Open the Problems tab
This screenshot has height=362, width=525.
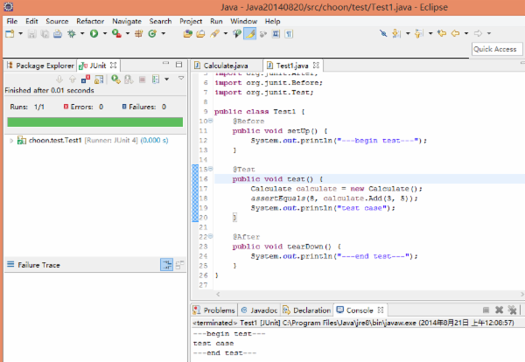(220, 310)
